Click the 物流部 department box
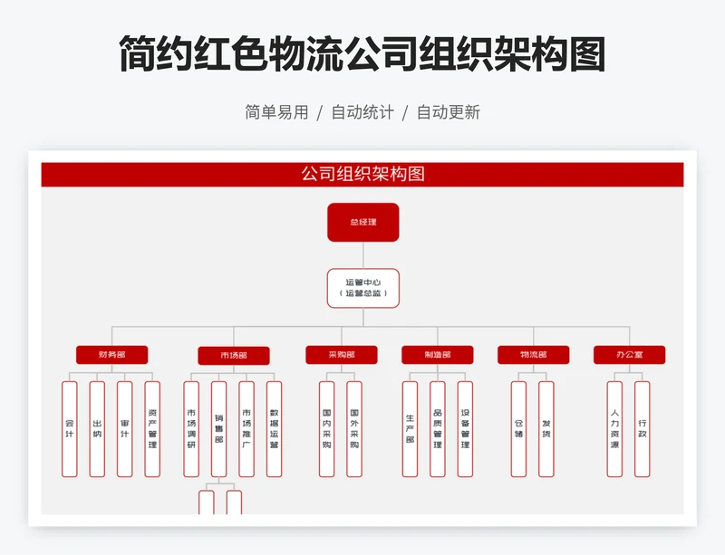The width and height of the screenshot is (725, 555). (x=533, y=355)
